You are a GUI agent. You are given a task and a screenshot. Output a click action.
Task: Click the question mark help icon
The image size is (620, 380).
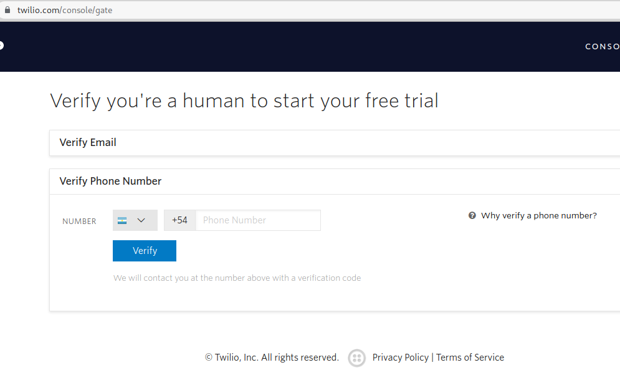coord(472,215)
